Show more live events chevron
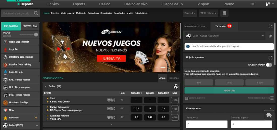This screenshot has width=277, height=130. tap(111, 124)
